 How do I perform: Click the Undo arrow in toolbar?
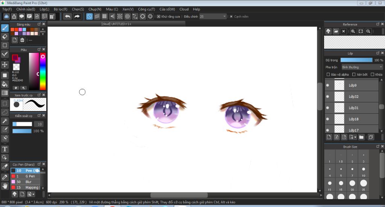tap(67, 16)
